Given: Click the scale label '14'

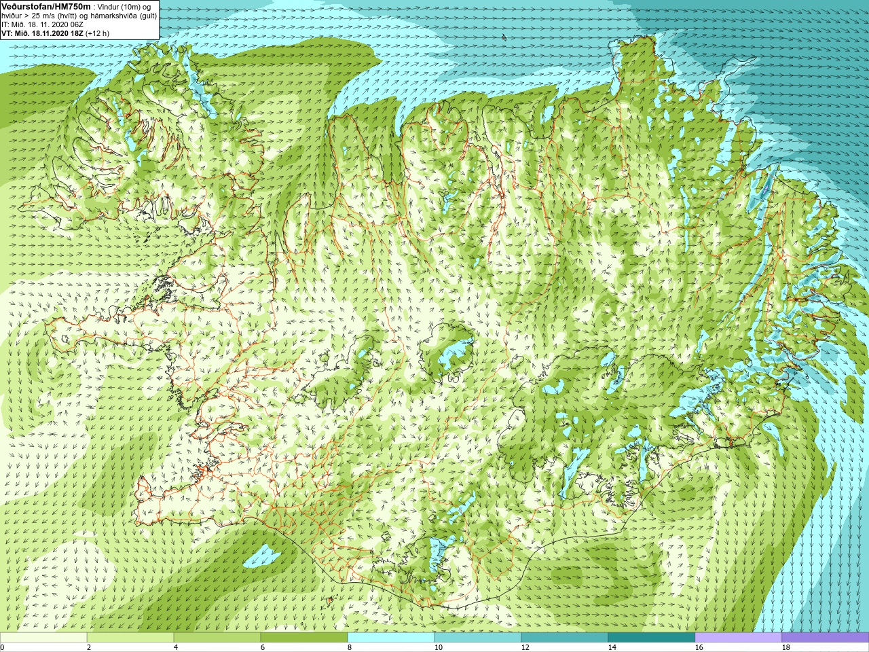Looking at the screenshot, I should (x=612, y=648).
